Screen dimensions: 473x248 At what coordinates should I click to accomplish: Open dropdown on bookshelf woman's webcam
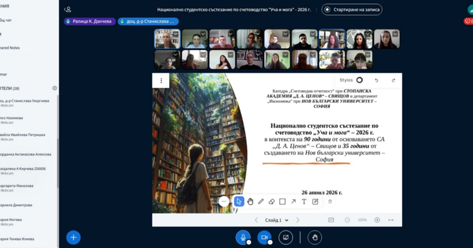pos(176,34)
